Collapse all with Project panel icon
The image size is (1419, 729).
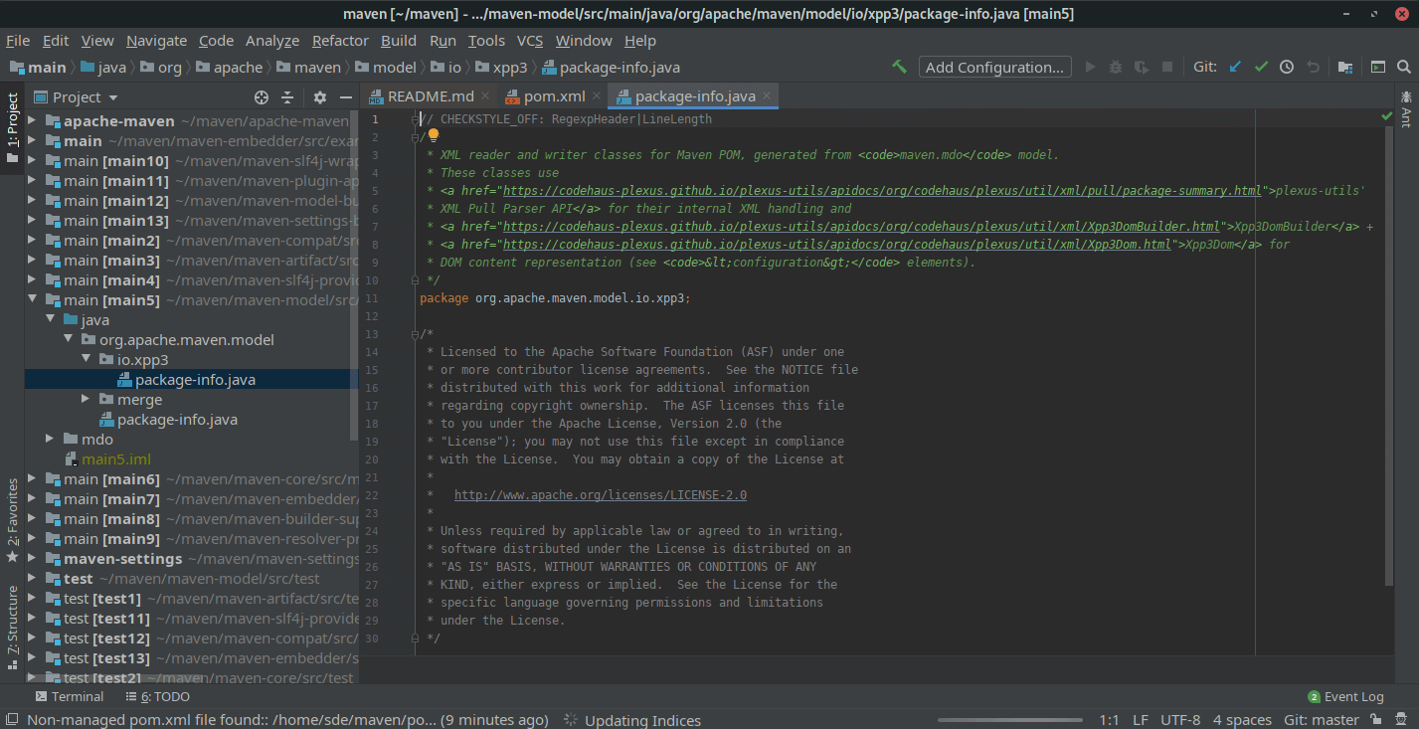point(287,97)
